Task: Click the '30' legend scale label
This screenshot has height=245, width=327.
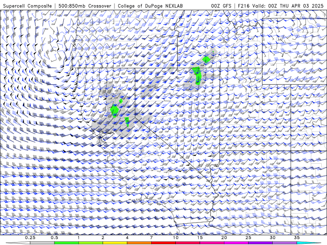Action: [x=272, y=238]
